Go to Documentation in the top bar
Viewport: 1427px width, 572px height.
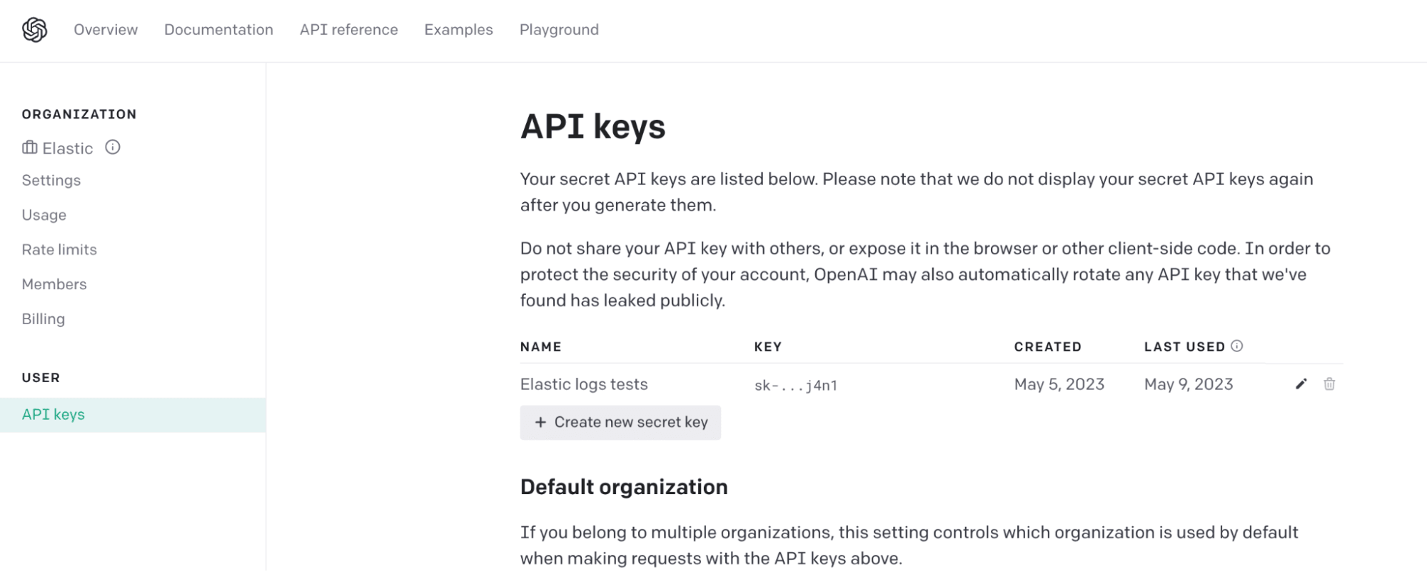pos(218,30)
